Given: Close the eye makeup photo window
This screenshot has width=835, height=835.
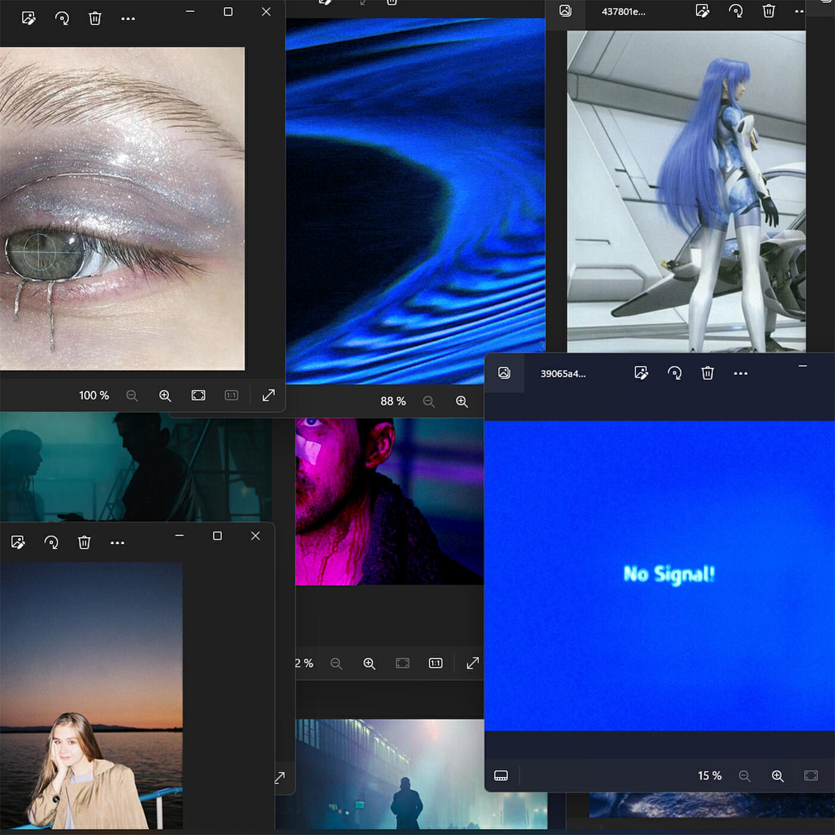Looking at the screenshot, I should tap(266, 12).
